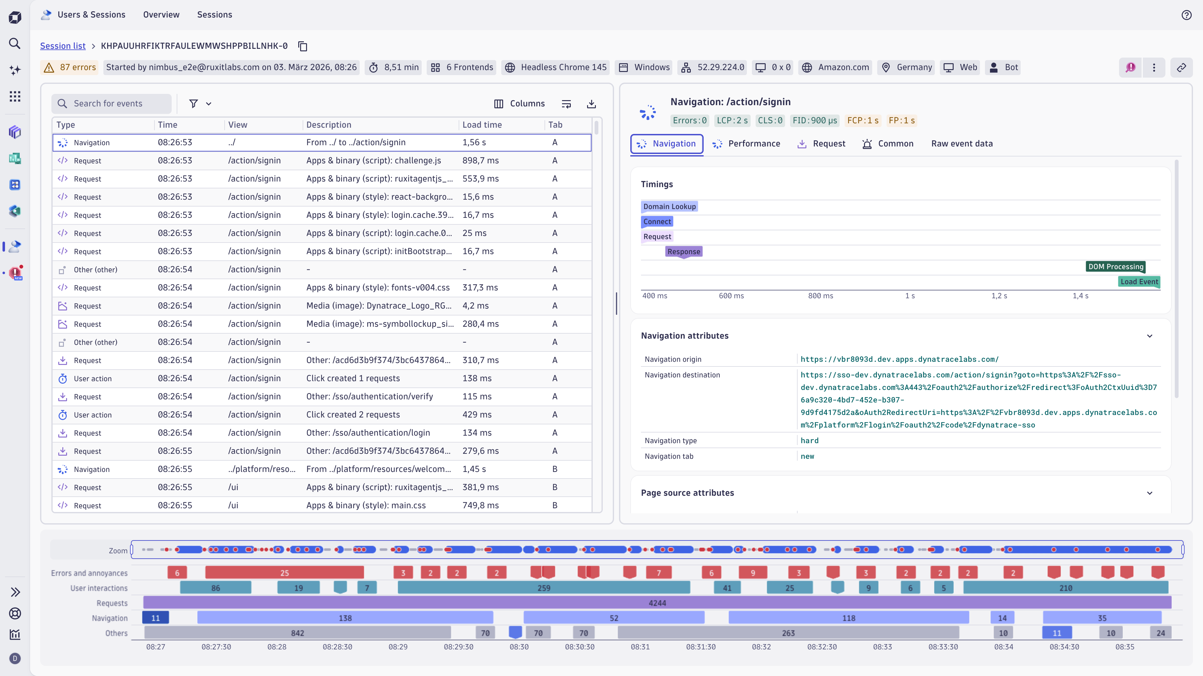Image resolution: width=1203 pixels, height=676 pixels.
Task: Open the three-dot more options menu
Action: pos(1154,68)
